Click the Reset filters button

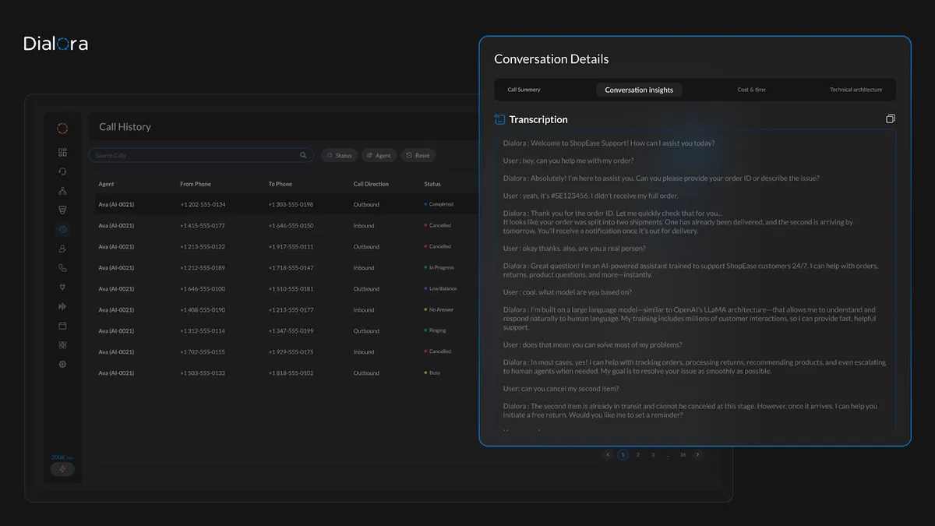coord(418,155)
